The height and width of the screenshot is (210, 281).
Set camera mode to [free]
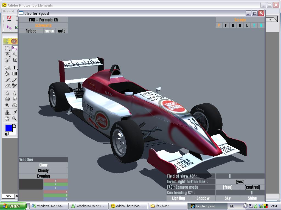227,187
